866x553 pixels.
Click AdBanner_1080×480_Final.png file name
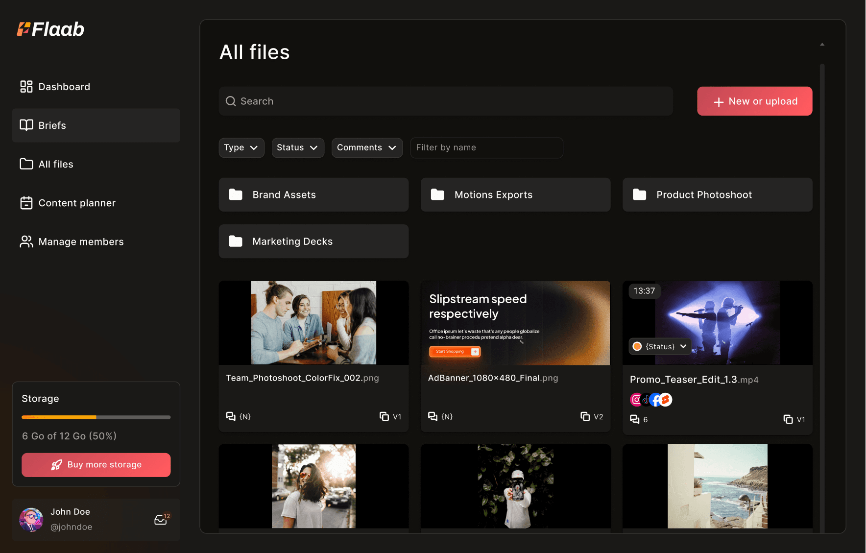[x=493, y=378]
